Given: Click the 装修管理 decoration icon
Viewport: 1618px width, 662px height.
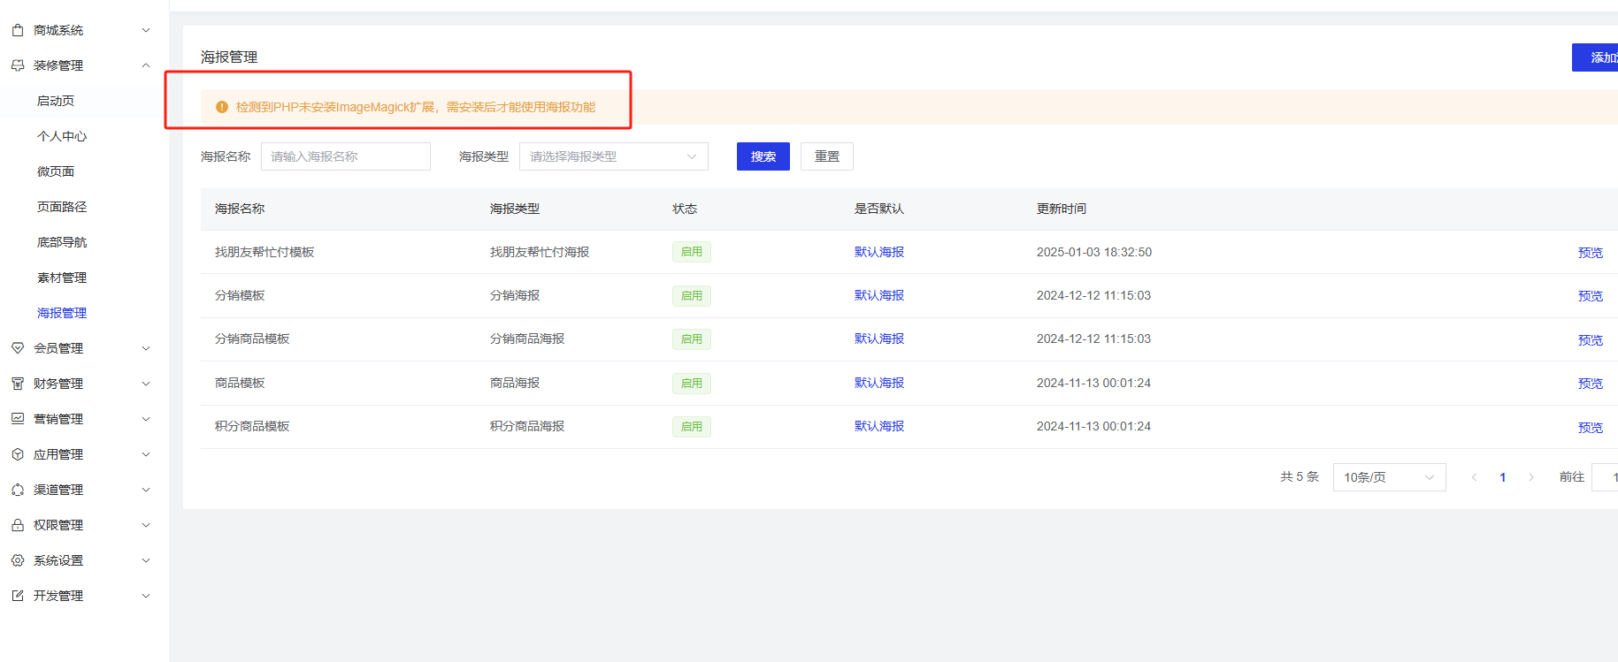Looking at the screenshot, I should pyautogui.click(x=18, y=65).
